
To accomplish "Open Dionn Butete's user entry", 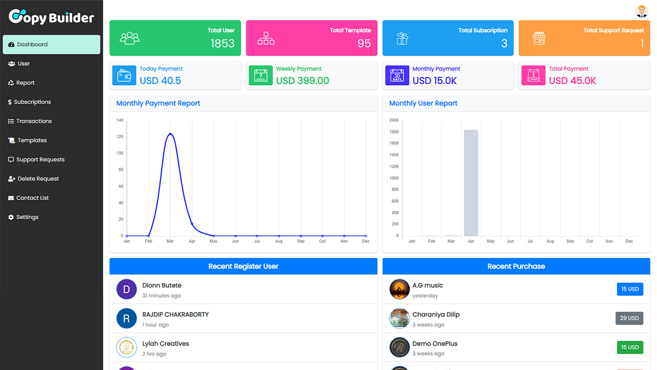I will pyautogui.click(x=162, y=286).
